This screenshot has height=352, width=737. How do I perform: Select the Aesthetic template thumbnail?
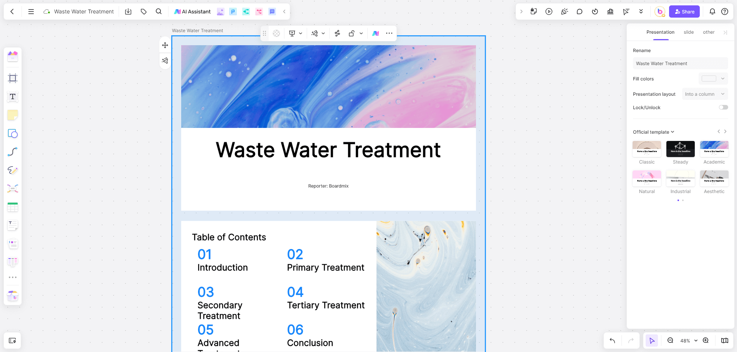(x=714, y=178)
